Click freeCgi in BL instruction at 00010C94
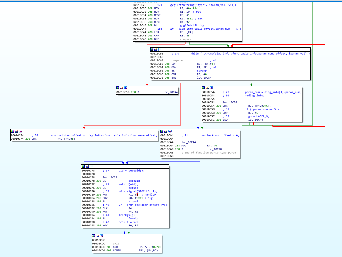This screenshot has height=257, width=342. point(134,218)
